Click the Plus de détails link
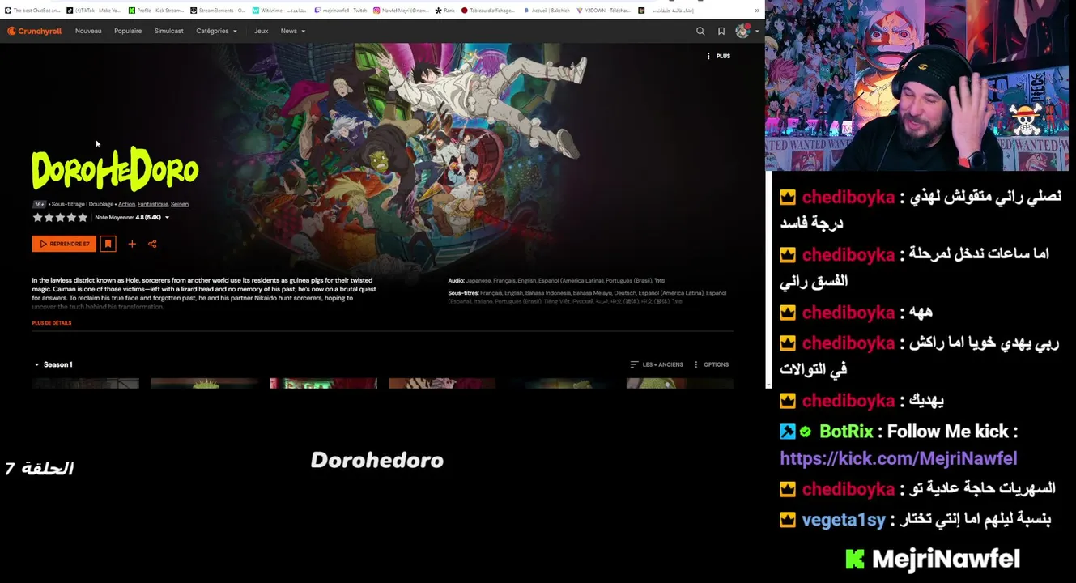The height and width of the screenshot is (583, 1076). coord(52,323)
